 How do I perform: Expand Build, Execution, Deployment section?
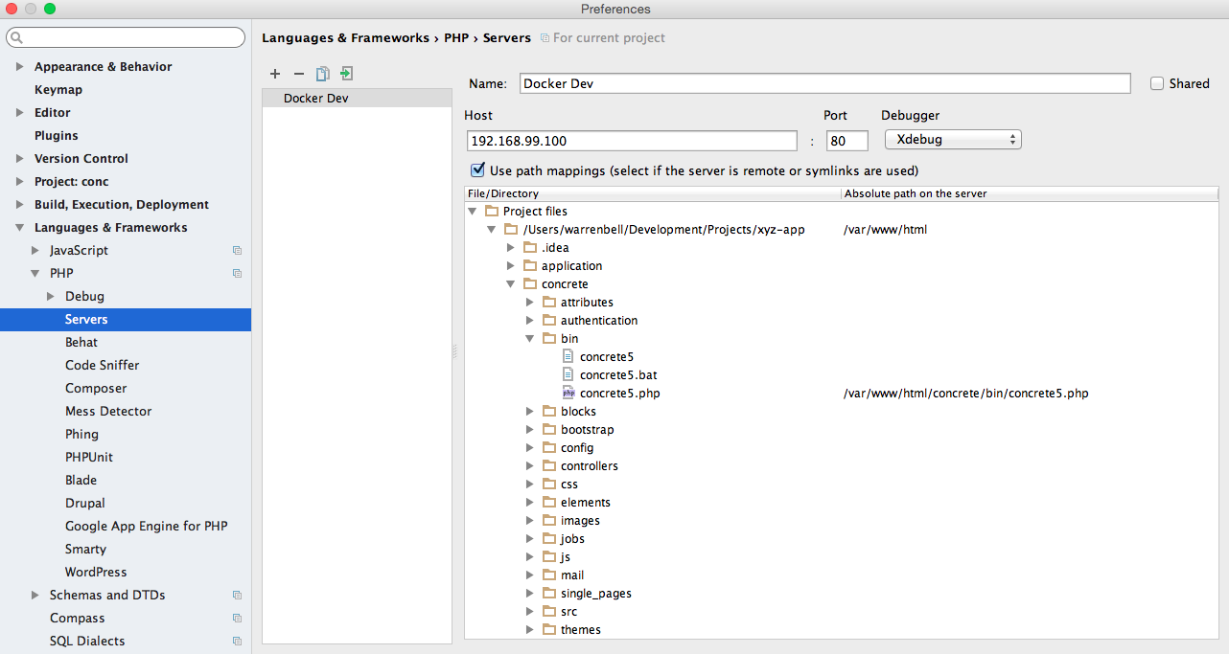[x=20, y=205]
